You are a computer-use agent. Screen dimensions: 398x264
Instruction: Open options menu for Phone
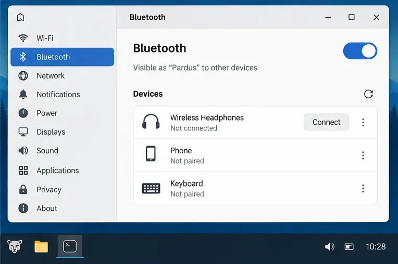(363, 155)
